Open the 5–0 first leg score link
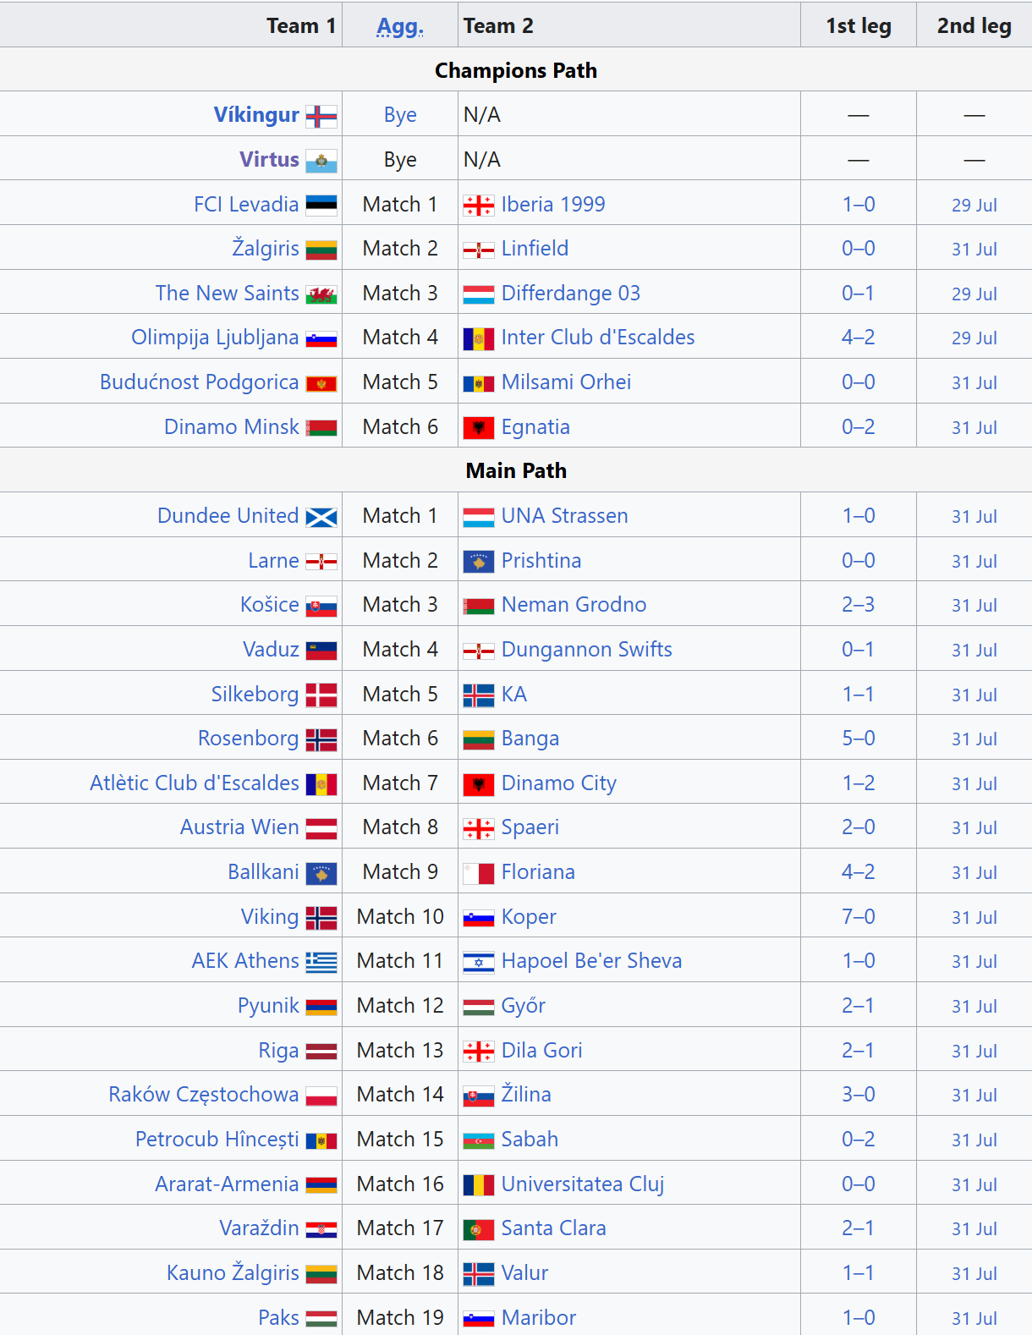1032x1335 pixels. click(859, 739)
